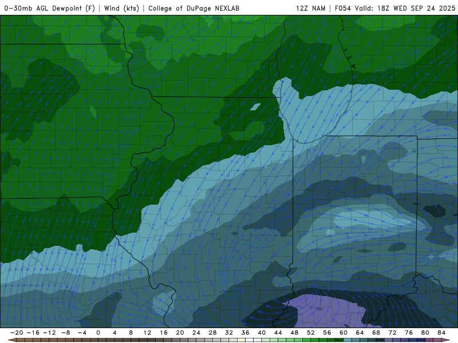Select the 64 legend value

click(x=360, y=333)
